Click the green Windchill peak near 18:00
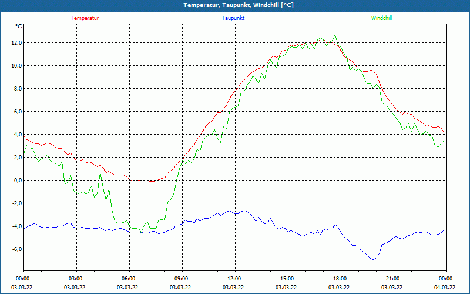Screen dimensions: 470x294 [x=335, y=35]
